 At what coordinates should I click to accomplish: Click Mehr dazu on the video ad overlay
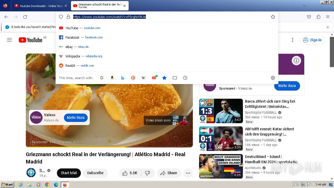76,118
